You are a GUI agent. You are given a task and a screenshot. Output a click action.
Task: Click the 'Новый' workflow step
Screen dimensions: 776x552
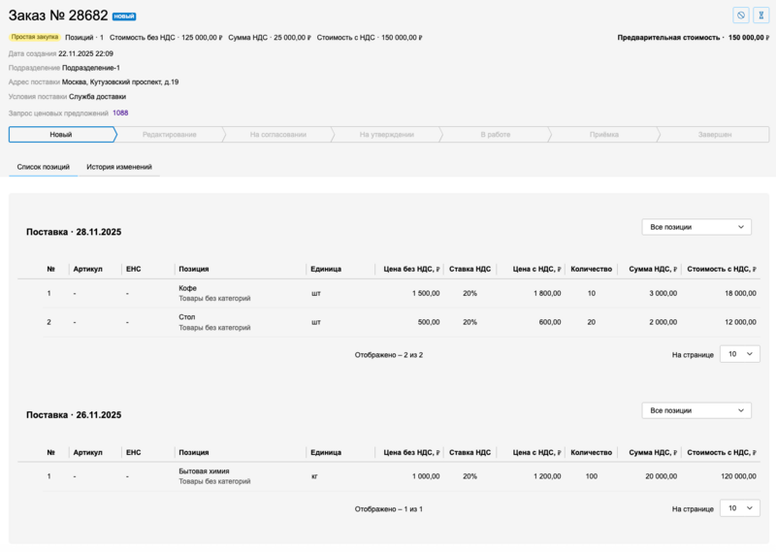61,135
